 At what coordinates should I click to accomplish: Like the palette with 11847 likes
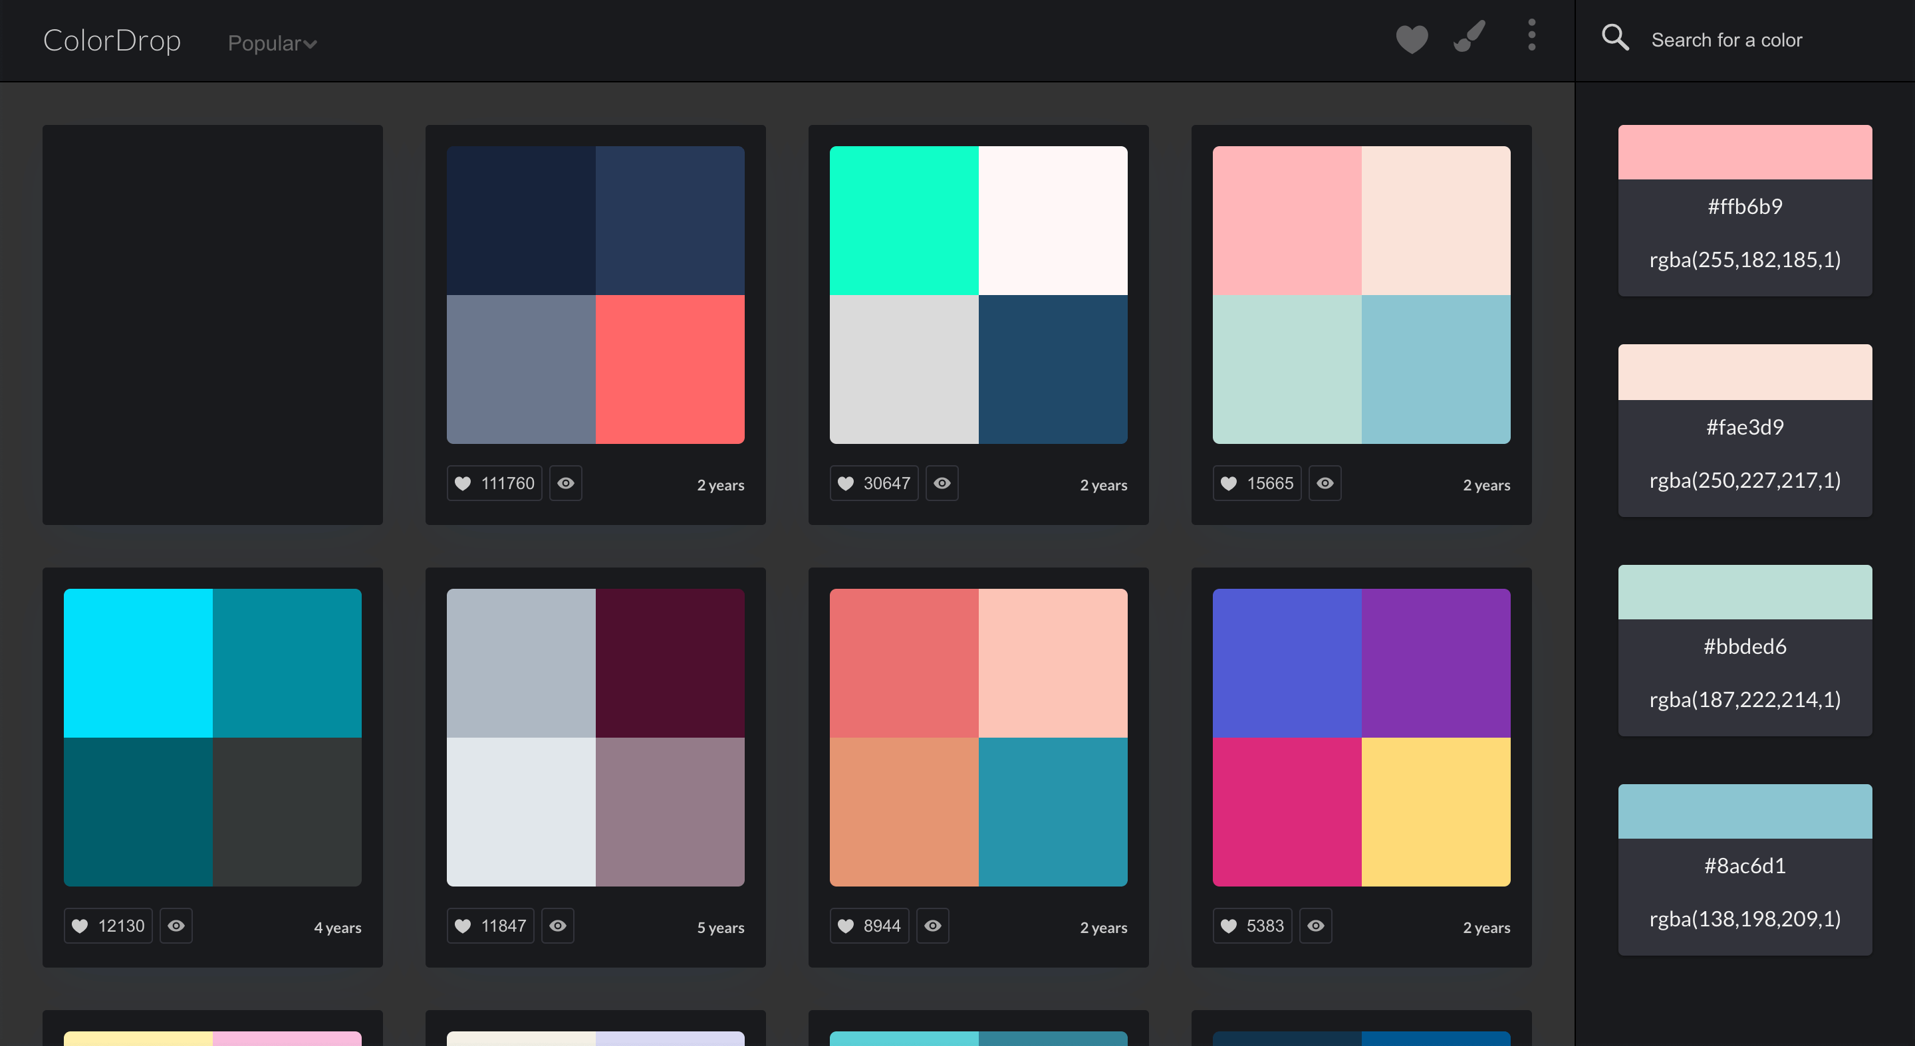pos(491,926)
